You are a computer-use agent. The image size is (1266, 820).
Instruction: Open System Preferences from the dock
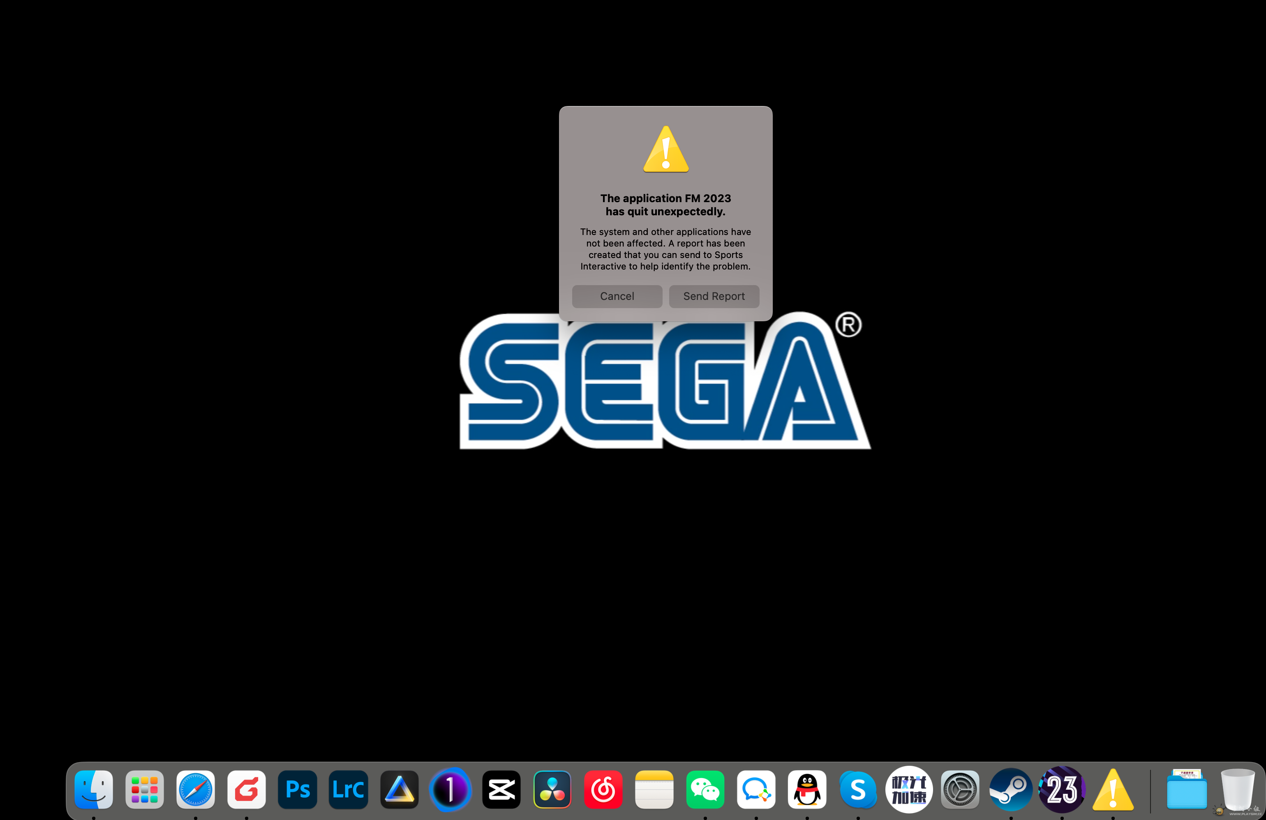(960, 789)
